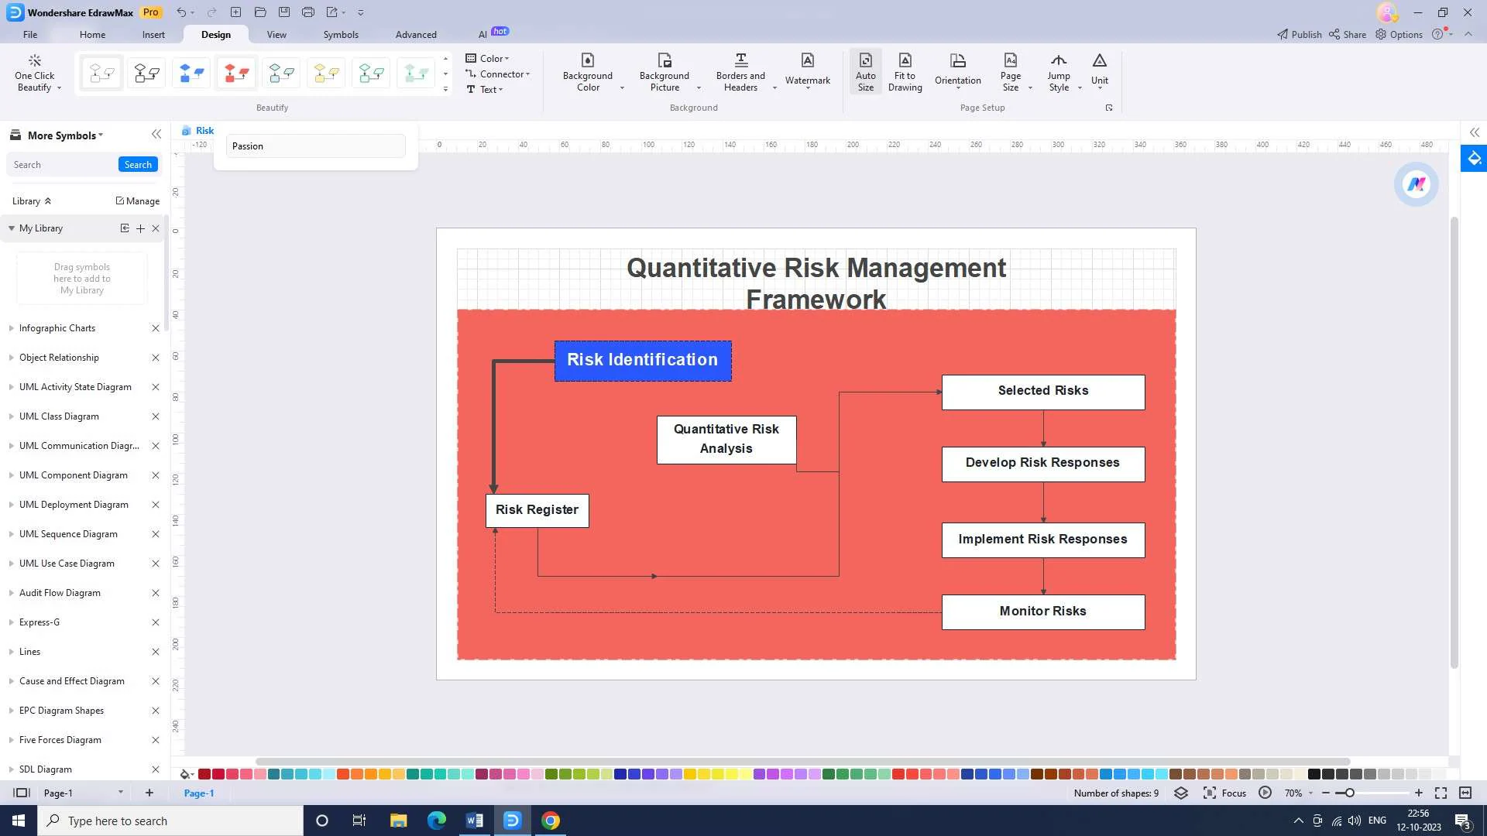Toggle the Auto Size button

(865, 71)
